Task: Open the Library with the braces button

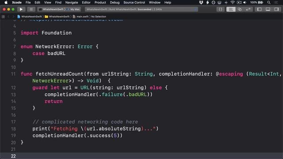Action: click(220, 9)
